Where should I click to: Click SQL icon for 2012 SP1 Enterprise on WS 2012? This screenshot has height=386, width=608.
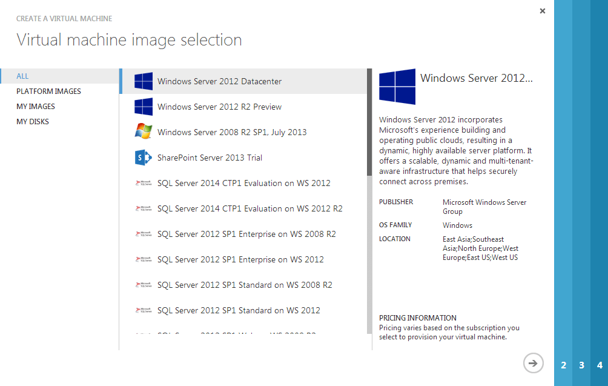click(144, 259)
